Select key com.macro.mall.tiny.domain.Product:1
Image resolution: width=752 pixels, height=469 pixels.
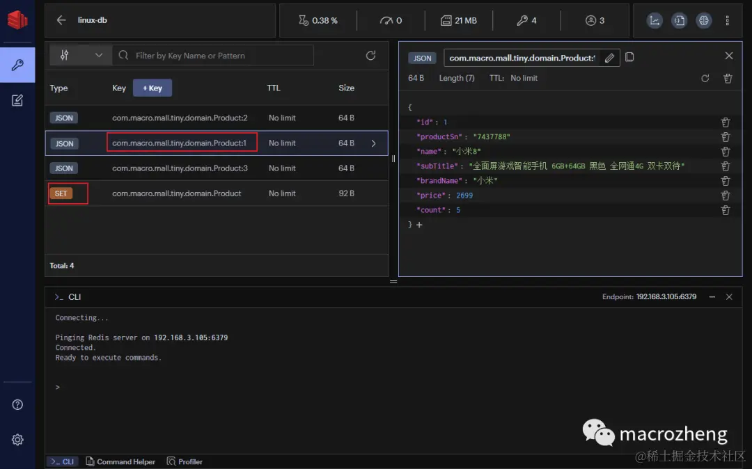point(180,143)
